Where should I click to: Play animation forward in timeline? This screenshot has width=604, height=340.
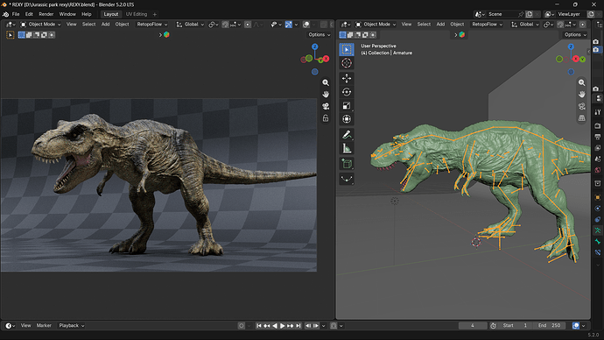click(x=283, y=326)
